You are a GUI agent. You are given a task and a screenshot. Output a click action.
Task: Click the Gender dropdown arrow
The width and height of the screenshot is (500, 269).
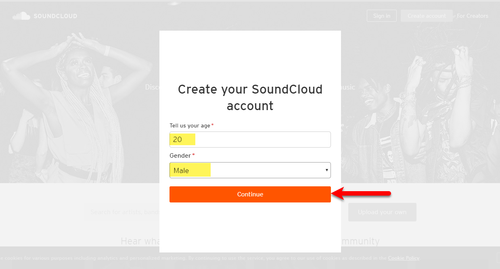327,170
